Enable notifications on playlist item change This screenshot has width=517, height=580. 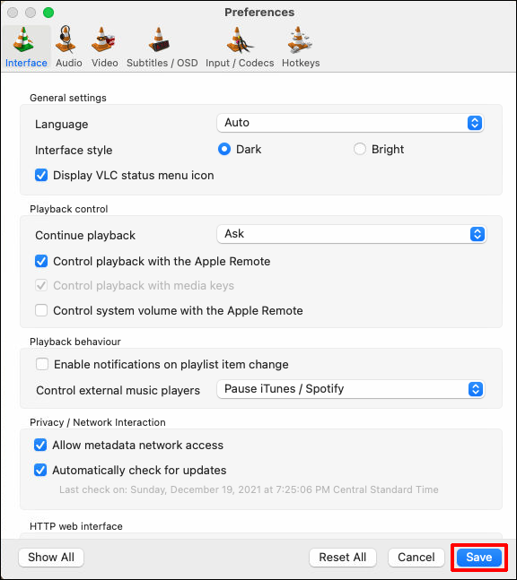point(42,364)
